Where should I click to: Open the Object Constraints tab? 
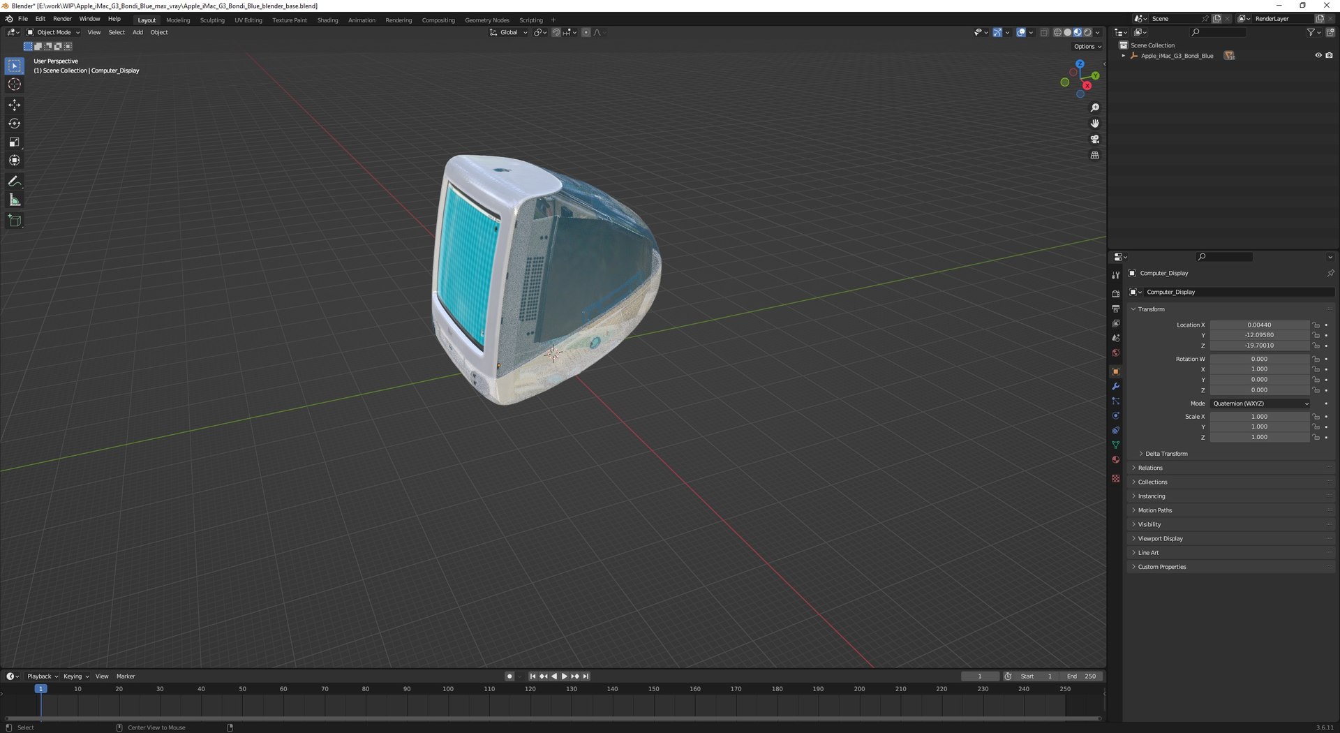(x=1115, y=430)
